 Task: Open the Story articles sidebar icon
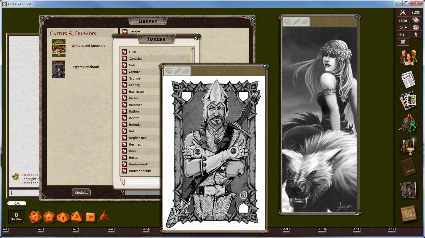click(x=408, y=79)
